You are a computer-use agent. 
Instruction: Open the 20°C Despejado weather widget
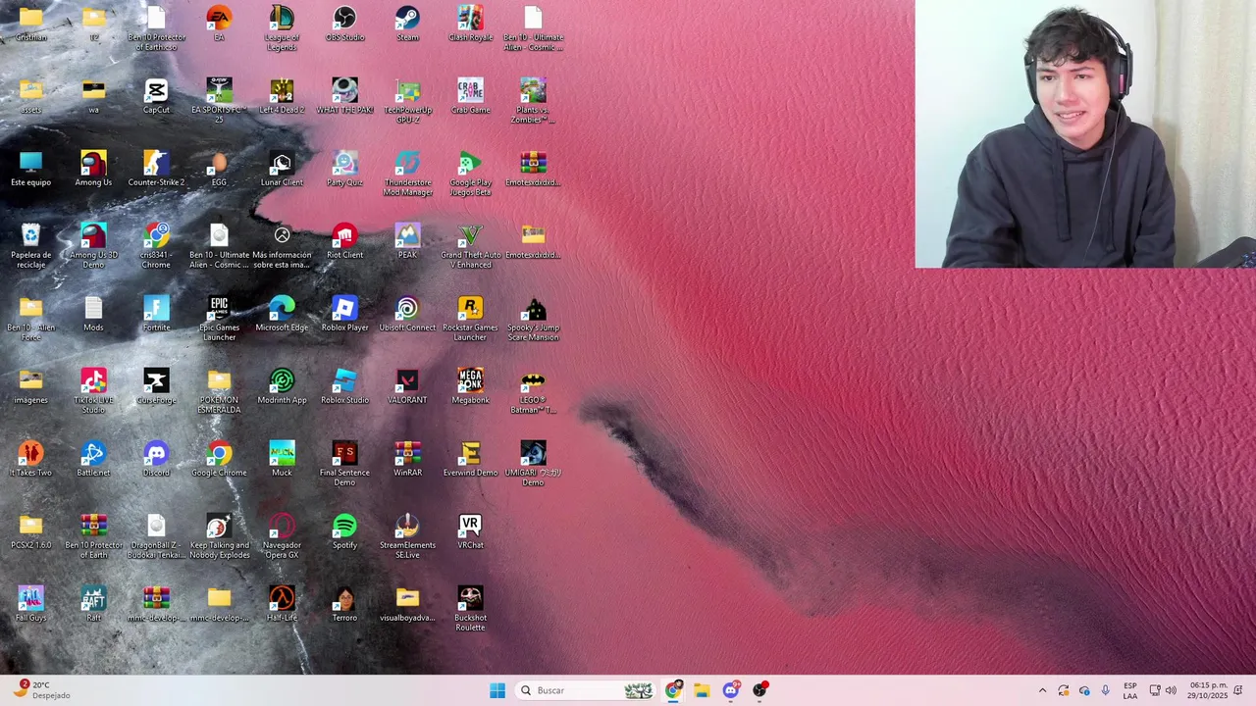[x=41, y=690]
